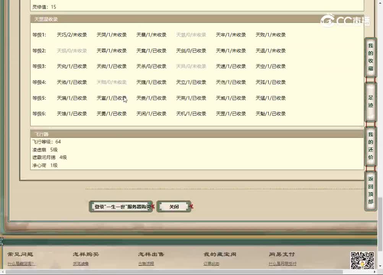Click the QR code image in the footer
Screen dimensions: 383x275
coord(362,260)
